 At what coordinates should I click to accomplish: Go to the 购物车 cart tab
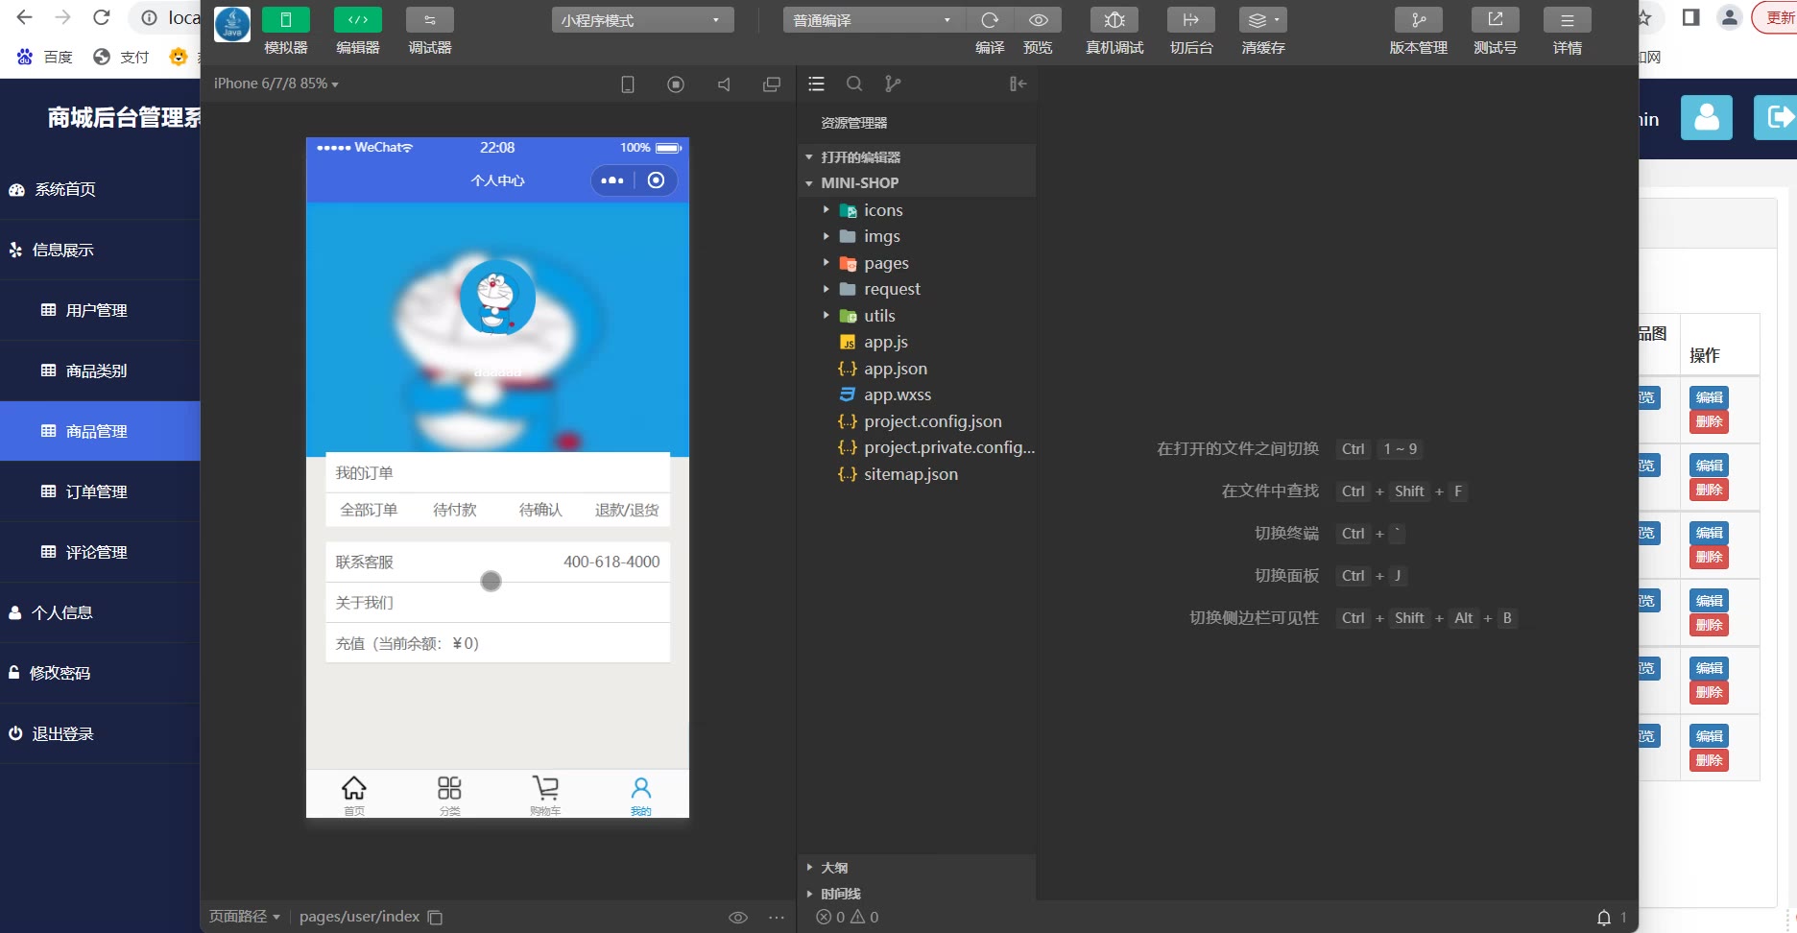pos(545,795)
